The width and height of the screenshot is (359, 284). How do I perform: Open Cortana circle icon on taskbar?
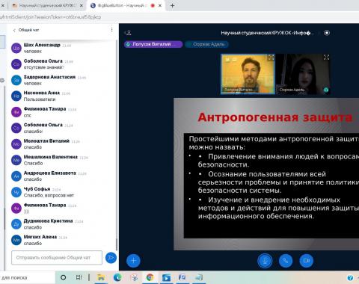[64, 277]
